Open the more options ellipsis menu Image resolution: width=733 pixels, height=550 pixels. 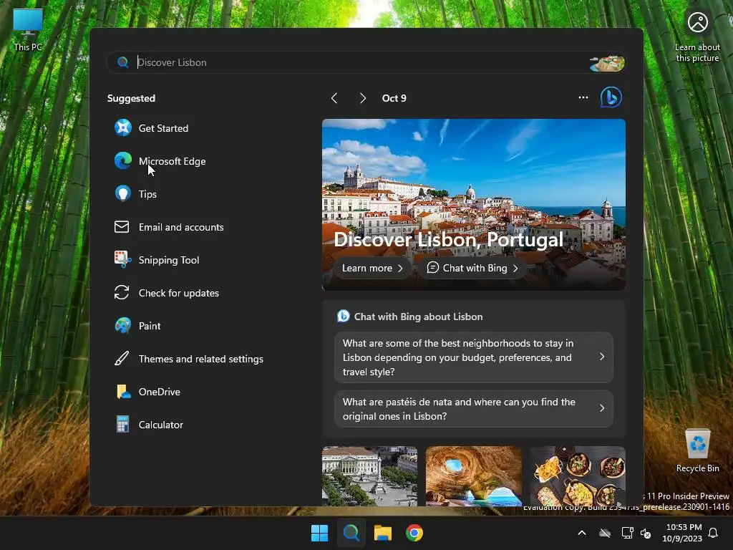pyautogui.click(x=583, y=97)
